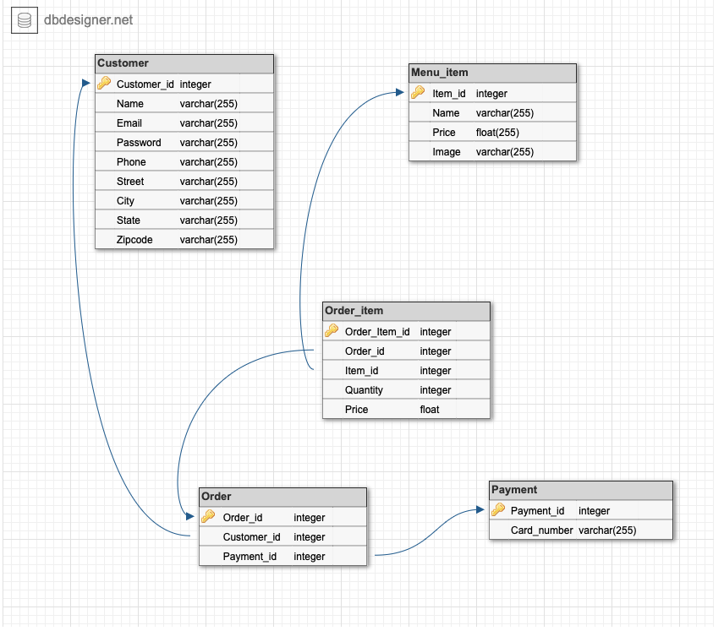724x631 pixels.
Task: Click Order_Item_id field name
Action: click(x=377, y=332)
